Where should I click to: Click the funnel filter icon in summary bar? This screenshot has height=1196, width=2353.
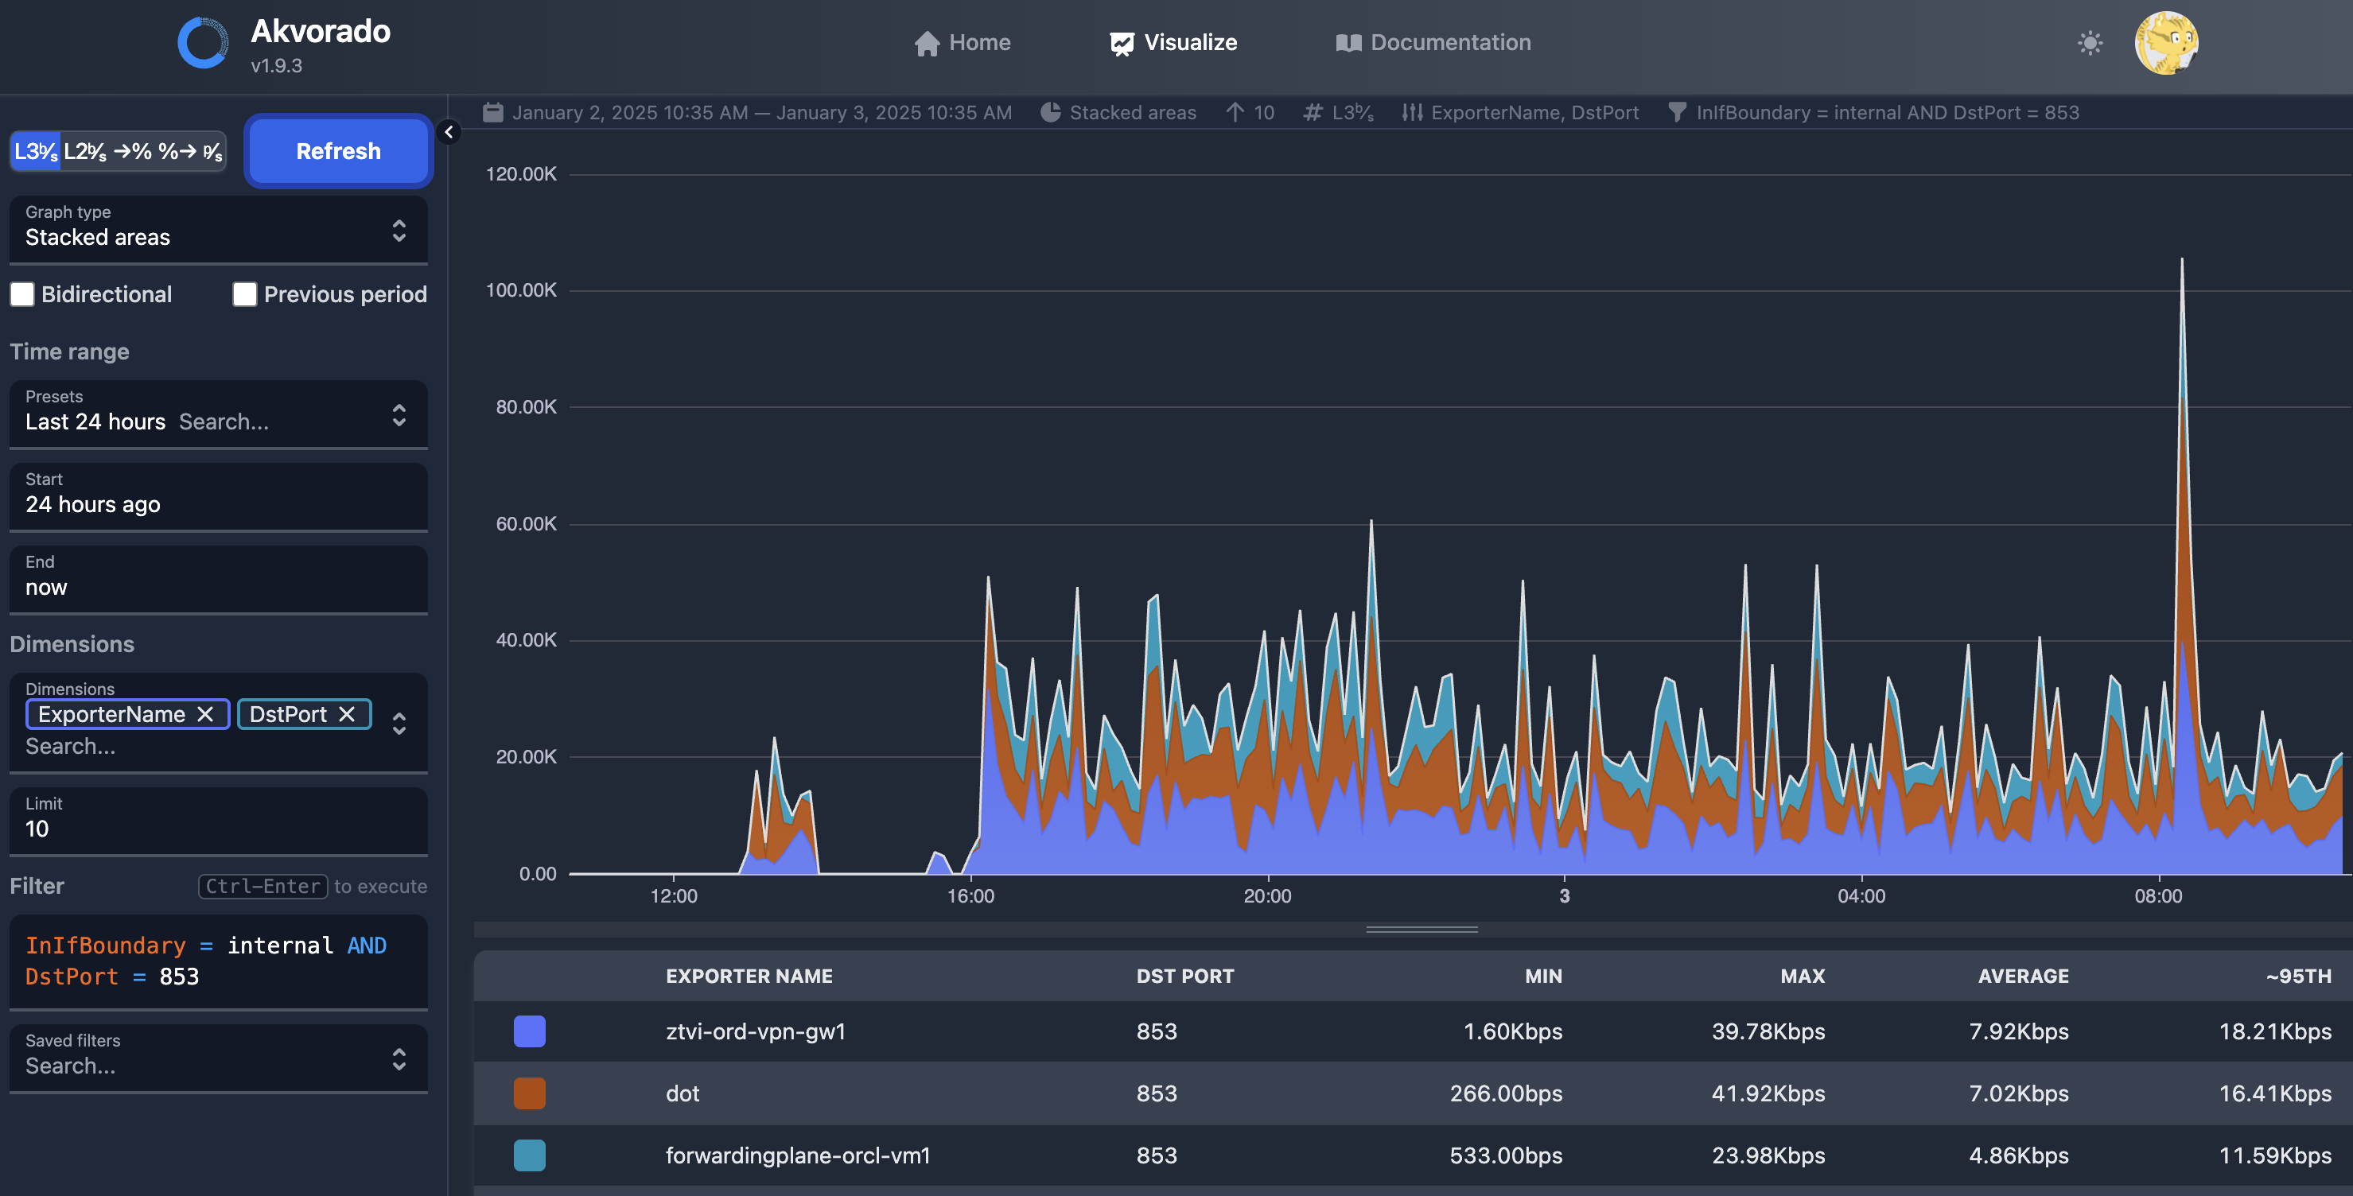[1677, 112]
